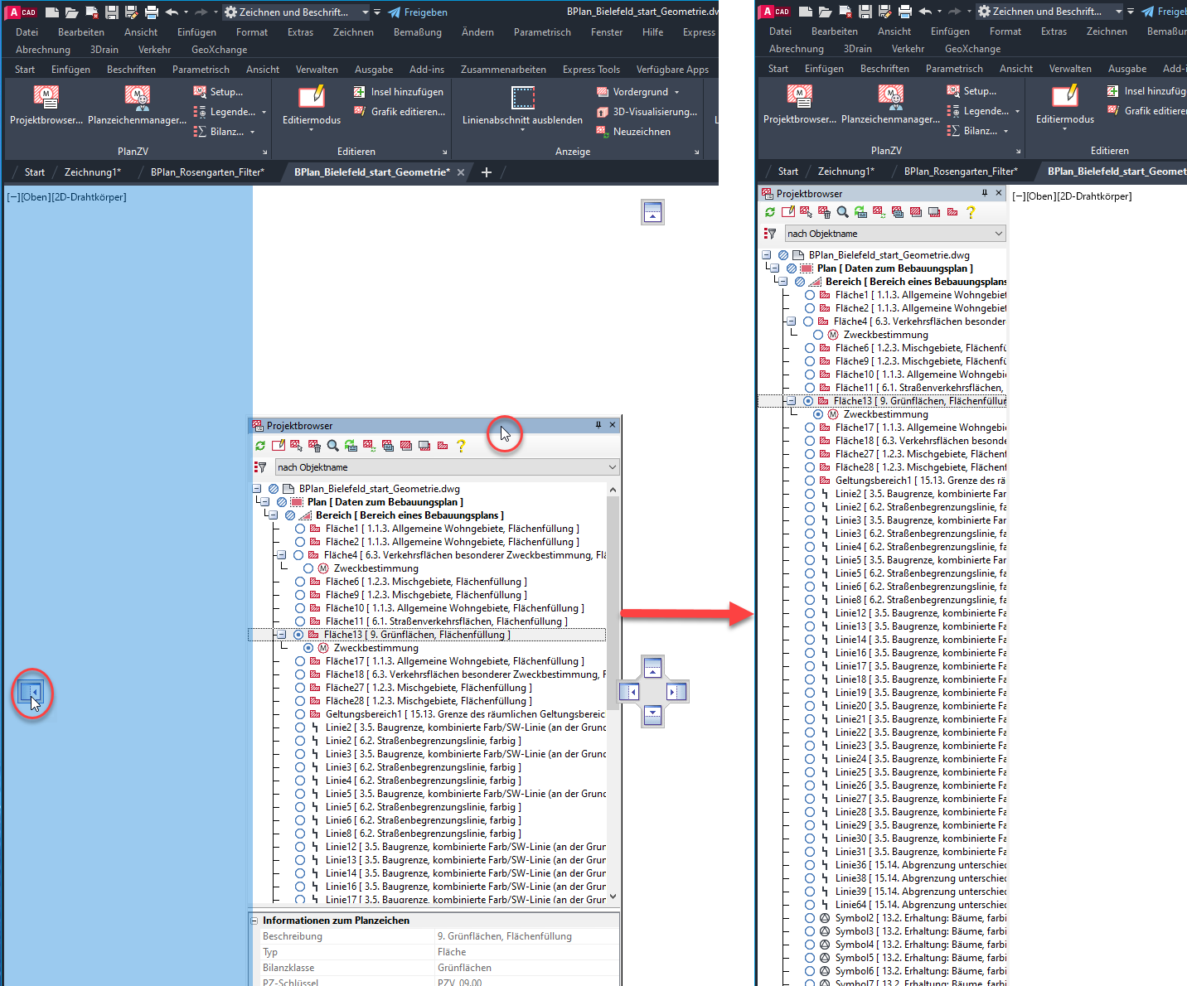Screen dimensions: 1187x986
Task: Collapse Fläche13 node in docked Projektbrowser
Action: pos(792,401)
